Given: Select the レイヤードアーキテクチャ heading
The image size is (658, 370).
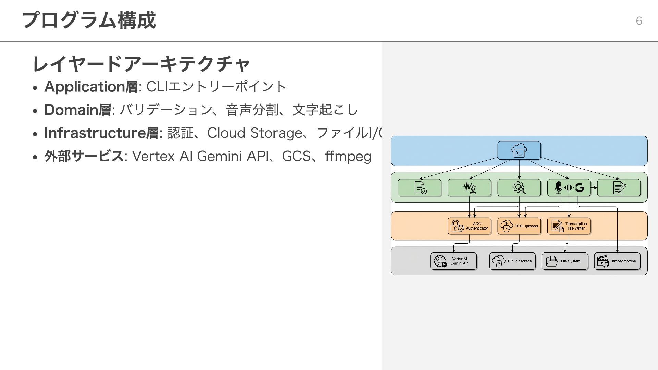Looking at the screenshot, I should click(141, 64).
